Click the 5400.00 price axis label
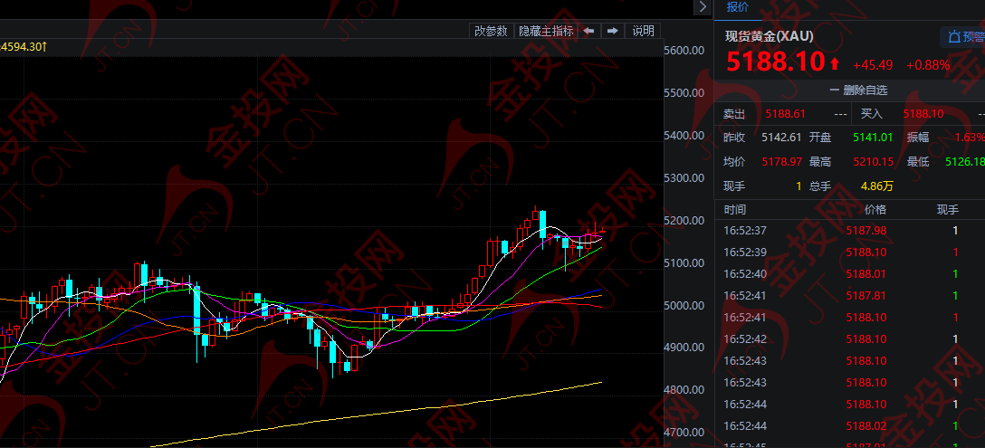Image resolution: width=985 pixels, height=448 pixels. tap(684, 135)
